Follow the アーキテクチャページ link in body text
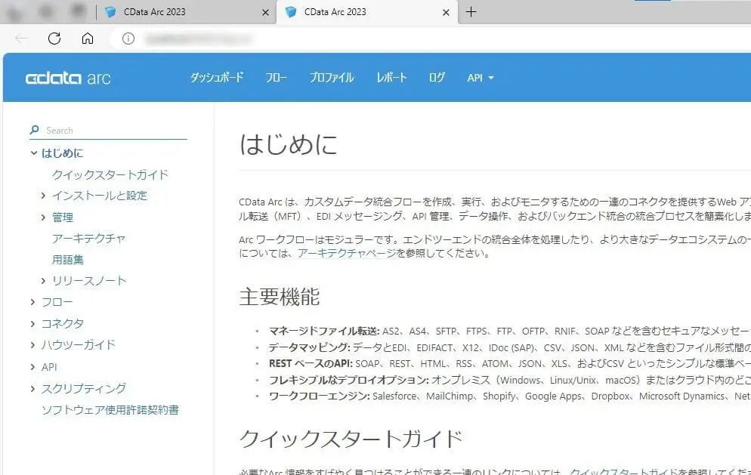The width and height of the screenshot is (751, 475). tap(347, 253)
